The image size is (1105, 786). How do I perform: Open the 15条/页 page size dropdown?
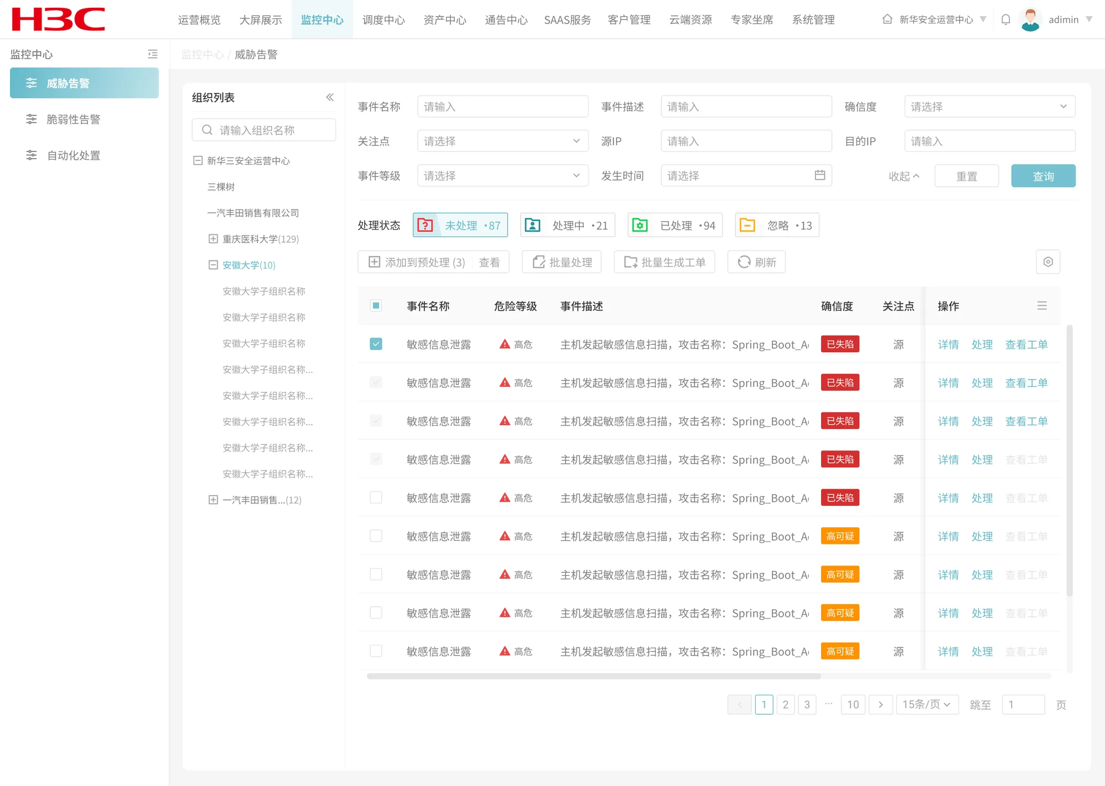(927, 705)
